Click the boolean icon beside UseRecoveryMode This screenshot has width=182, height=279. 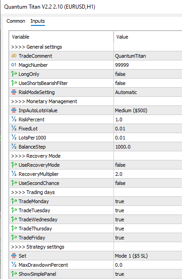[x=14, y=165]
